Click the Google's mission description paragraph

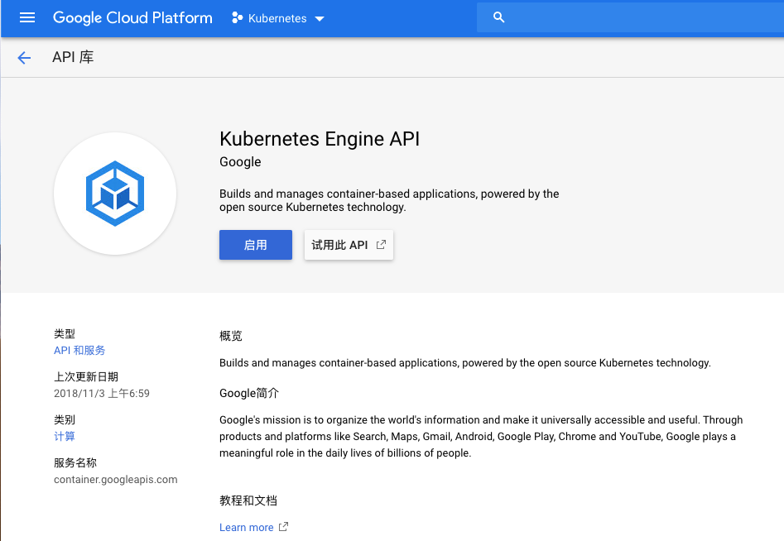pos(481,436)
